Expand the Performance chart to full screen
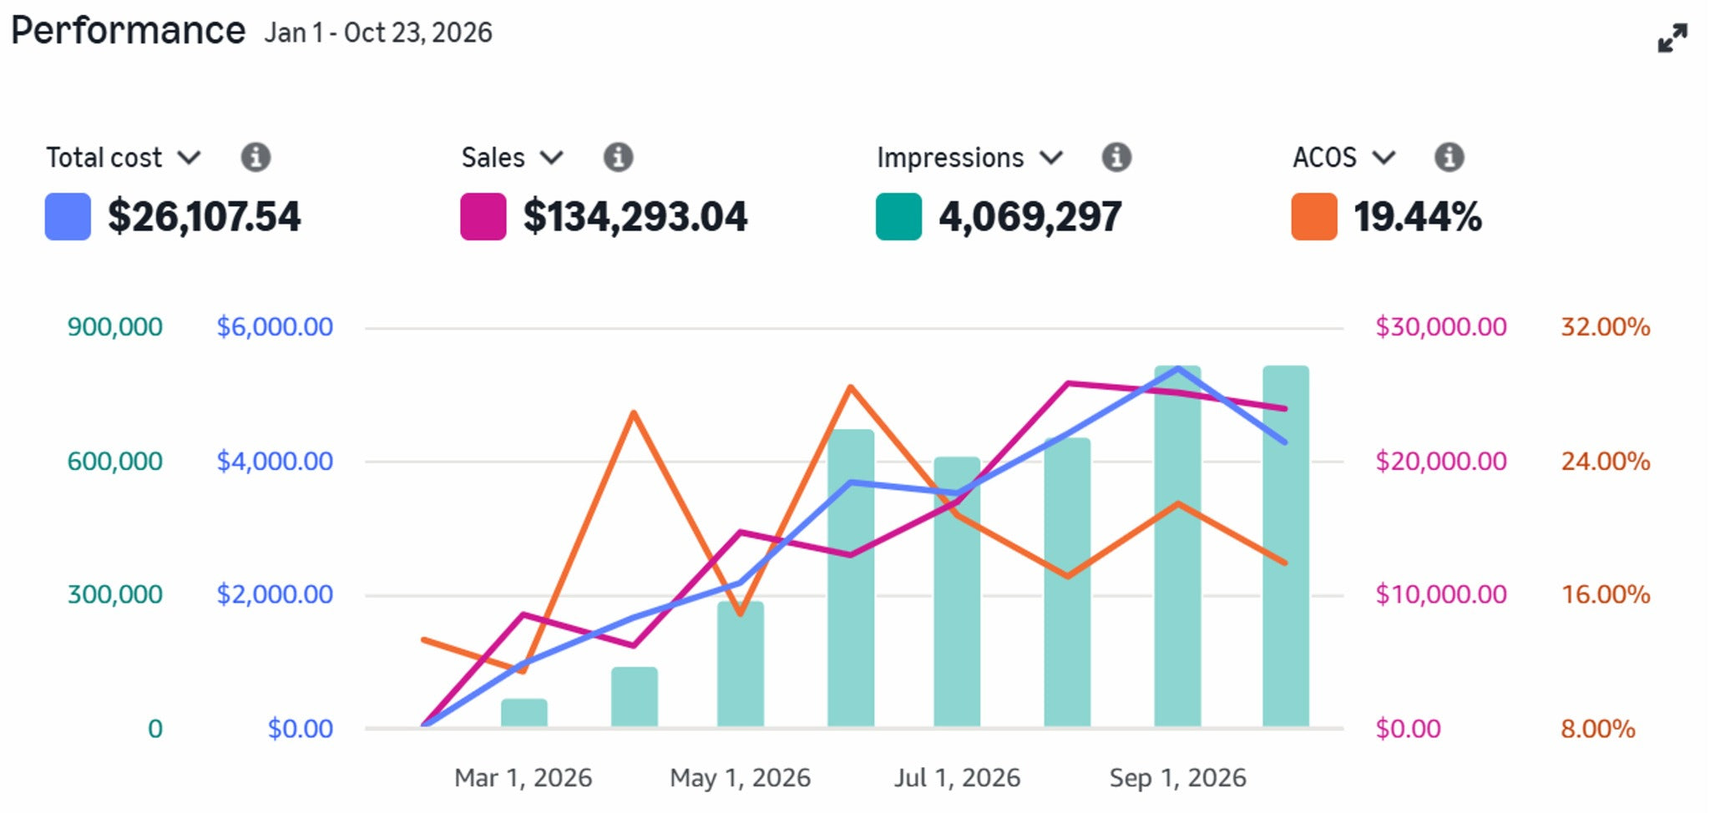Screen dimensions: 1710x813 pyautogui.click(x=1672, y=38)
